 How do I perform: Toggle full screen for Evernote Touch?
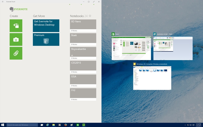pos(94,2)
